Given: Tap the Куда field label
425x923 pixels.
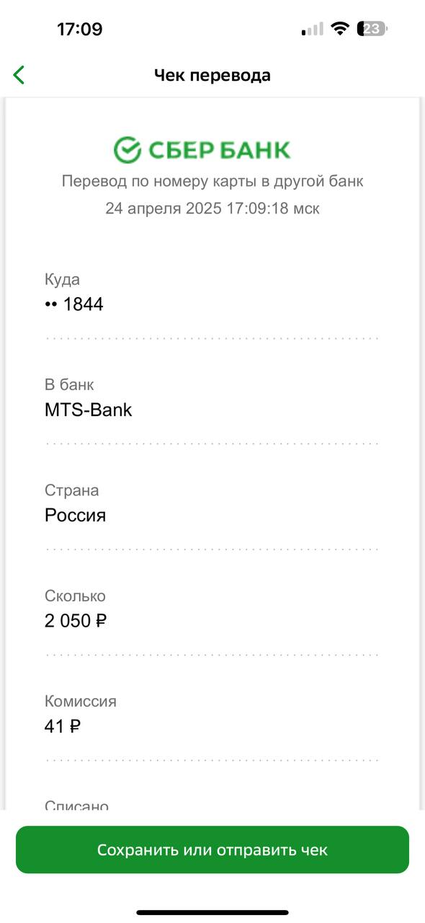Looking at the screenshot, I should click(x=62, y=280).
